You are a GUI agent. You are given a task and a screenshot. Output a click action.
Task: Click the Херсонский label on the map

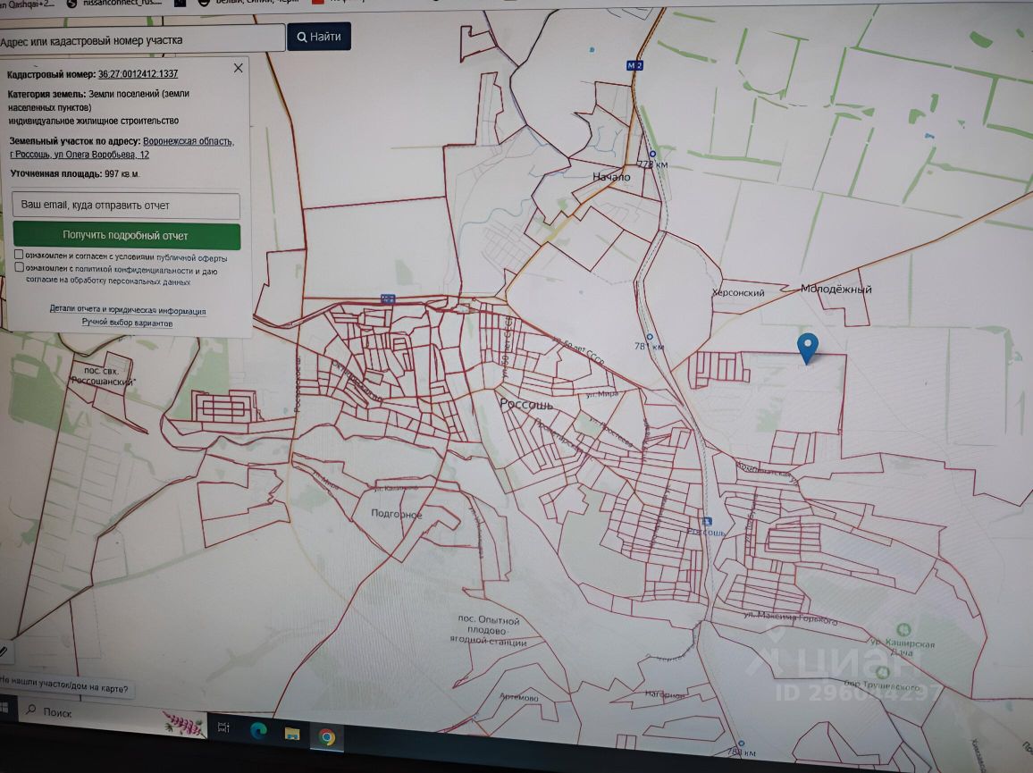tap(738, 292)
